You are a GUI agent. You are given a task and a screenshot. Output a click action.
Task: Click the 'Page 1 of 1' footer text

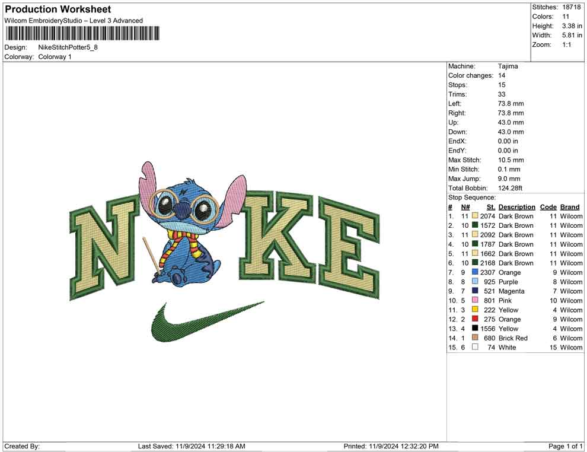click(565, 446)
